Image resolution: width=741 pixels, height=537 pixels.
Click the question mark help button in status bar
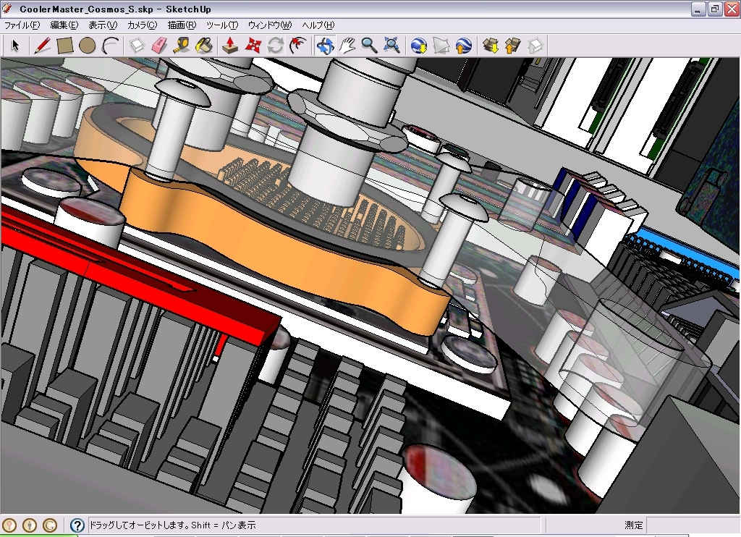point(77,525)
